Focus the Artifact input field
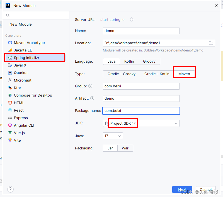The image size is (223, 197). (141, 98)
